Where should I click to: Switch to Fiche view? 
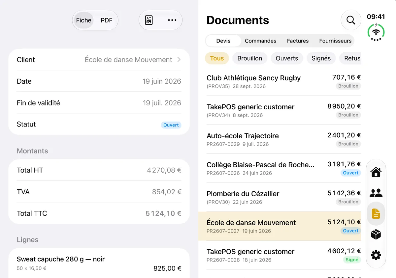point(84,20)
